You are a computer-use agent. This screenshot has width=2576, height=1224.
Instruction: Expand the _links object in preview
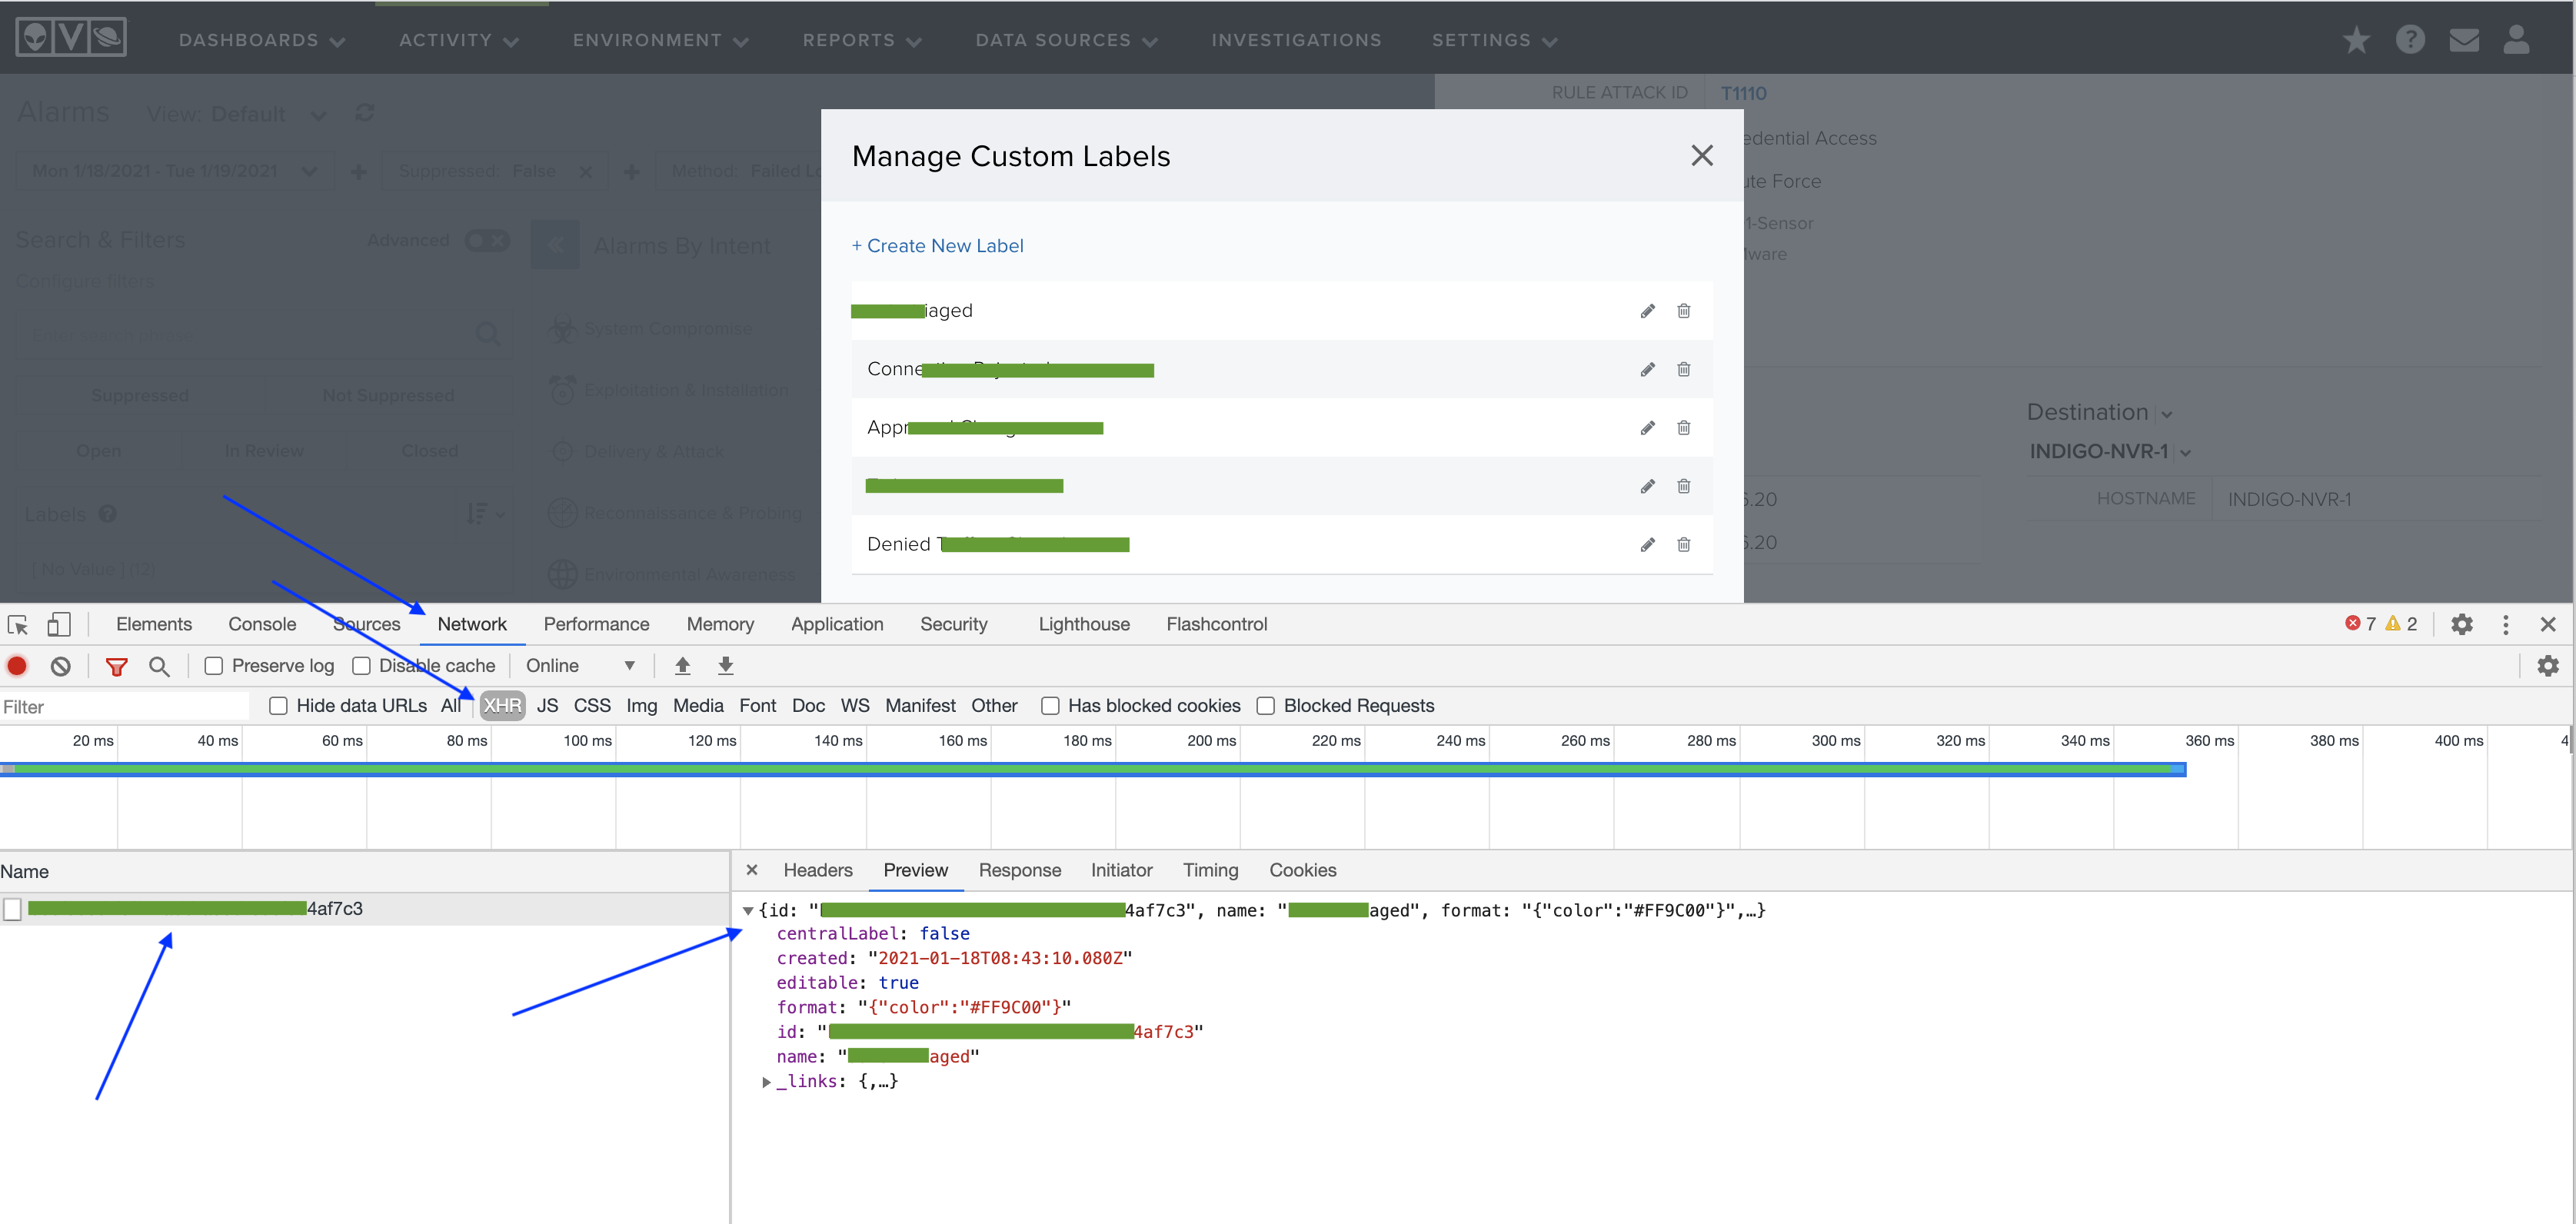pos(767,1083)
